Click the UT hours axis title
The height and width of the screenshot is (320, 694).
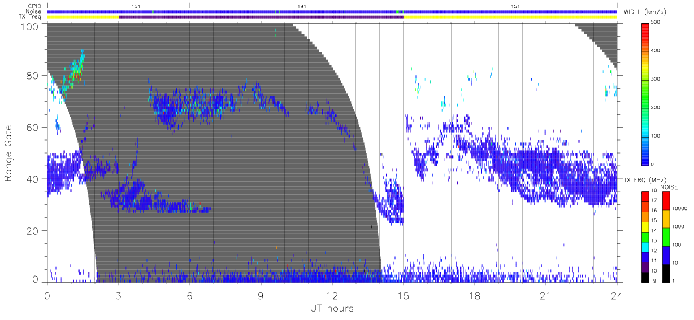pos(331,308)
